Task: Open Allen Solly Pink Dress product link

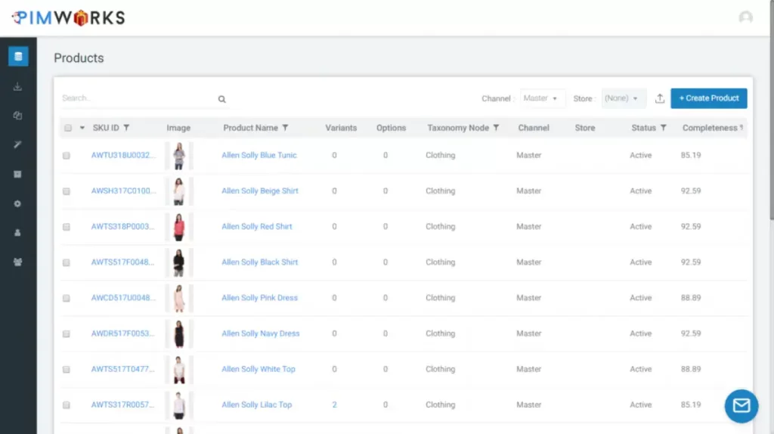Action: pyautogui.click(x=260, y=298)
